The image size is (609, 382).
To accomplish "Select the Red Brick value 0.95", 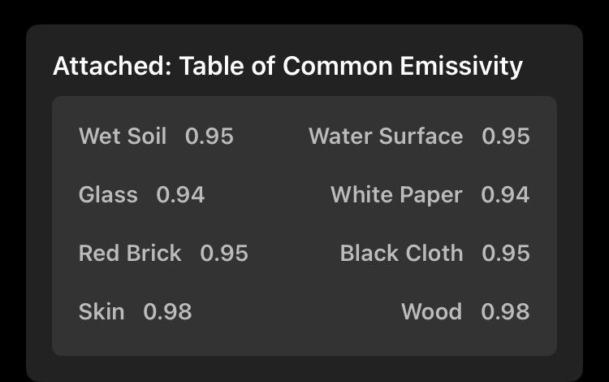I will 224,253.
